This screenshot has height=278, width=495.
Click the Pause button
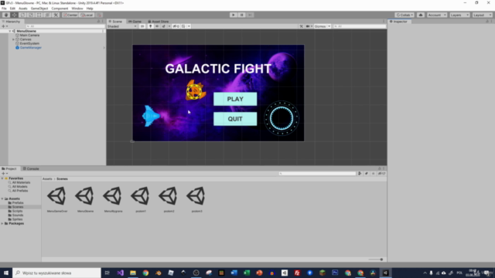tap(241, 15)
